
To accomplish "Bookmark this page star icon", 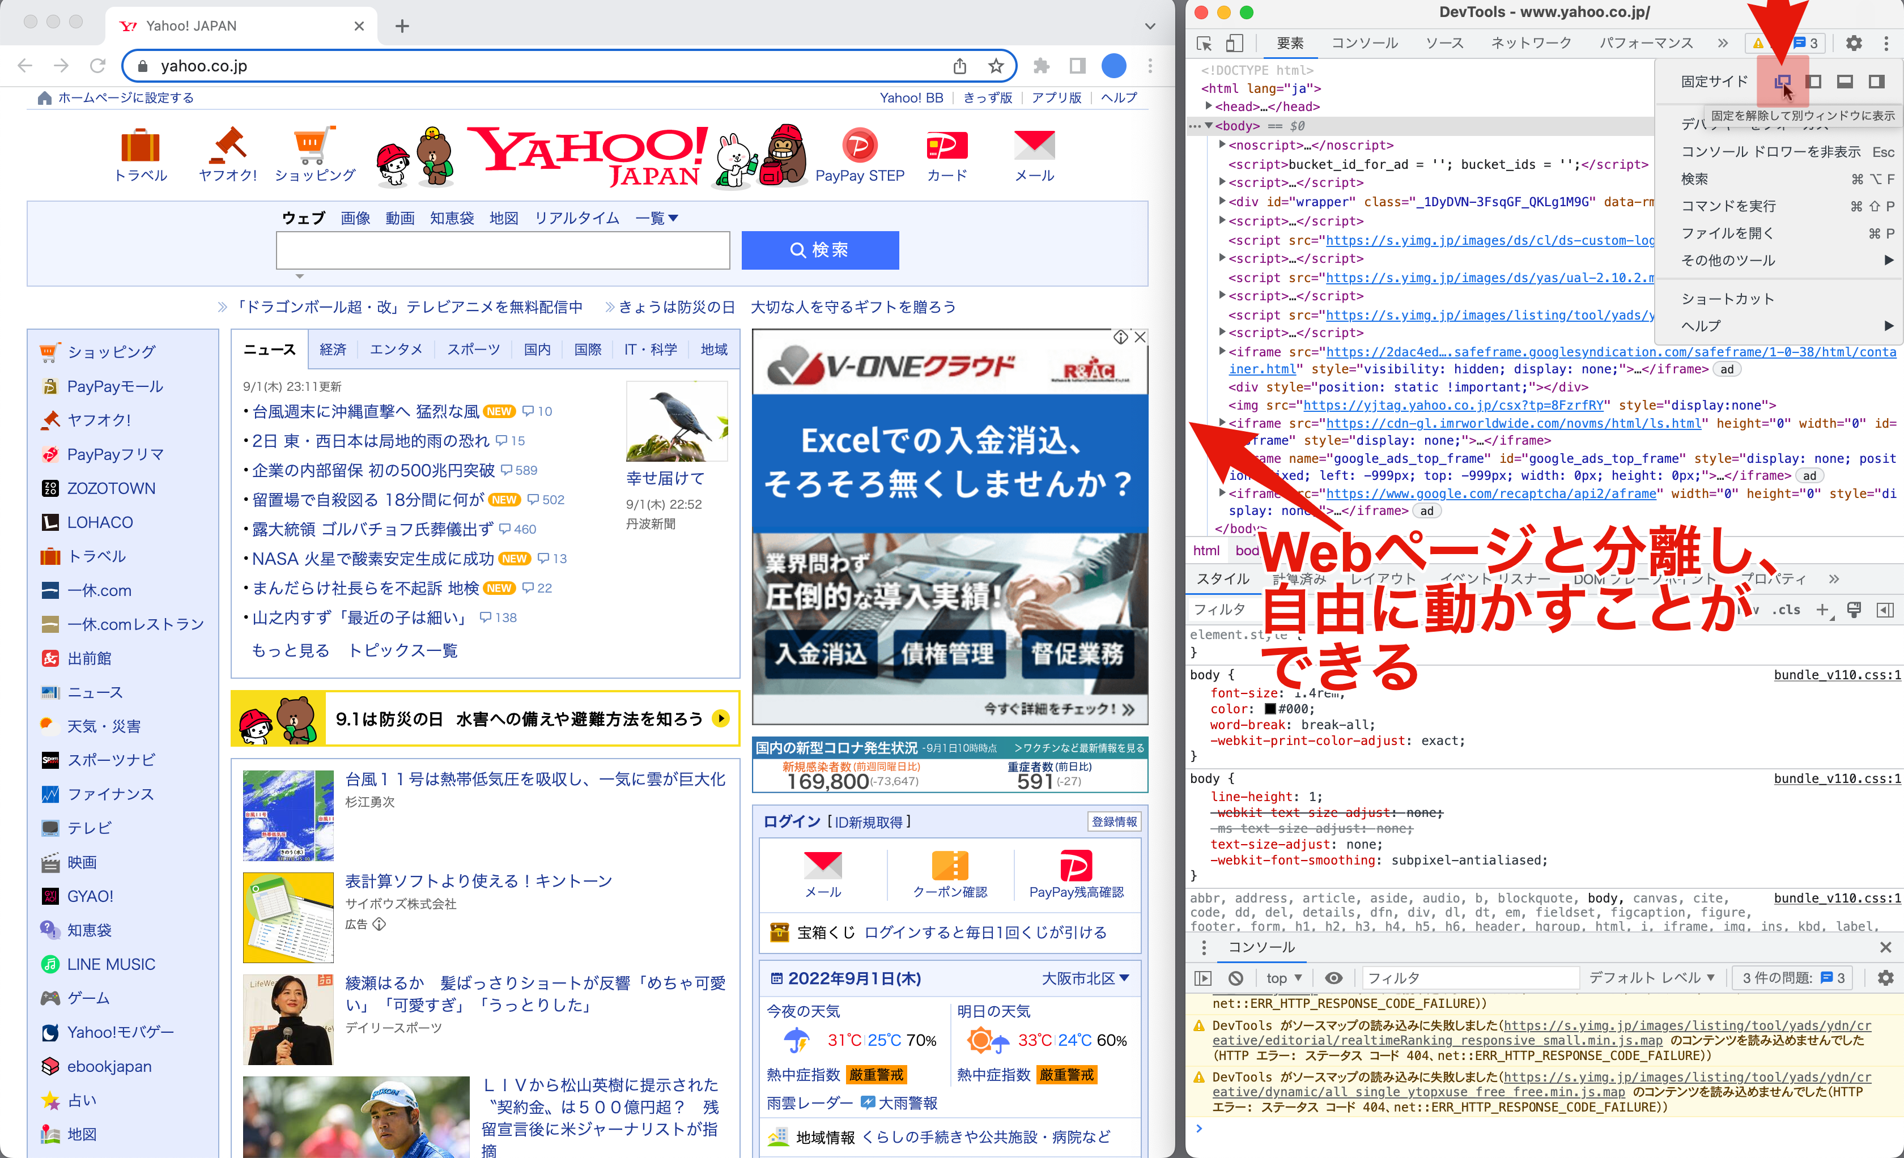I will (x=996, y=66).
